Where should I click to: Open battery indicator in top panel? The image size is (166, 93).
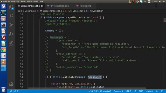point(156,2)
